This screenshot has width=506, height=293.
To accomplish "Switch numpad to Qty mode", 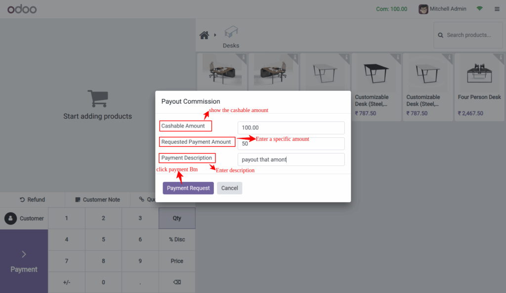I will [x=177, y=218].
